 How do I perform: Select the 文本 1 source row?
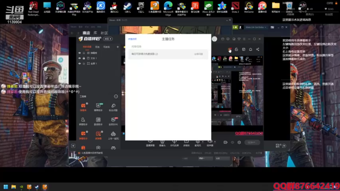click(x=99, y=58)
